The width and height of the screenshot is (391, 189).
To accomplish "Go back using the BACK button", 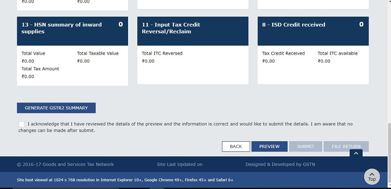I will click(236, 147).
